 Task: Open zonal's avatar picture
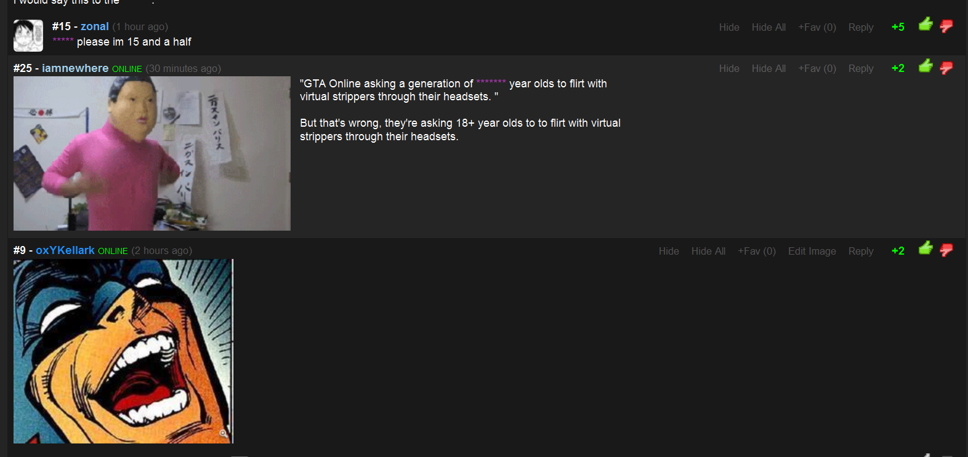coord(28,36)
